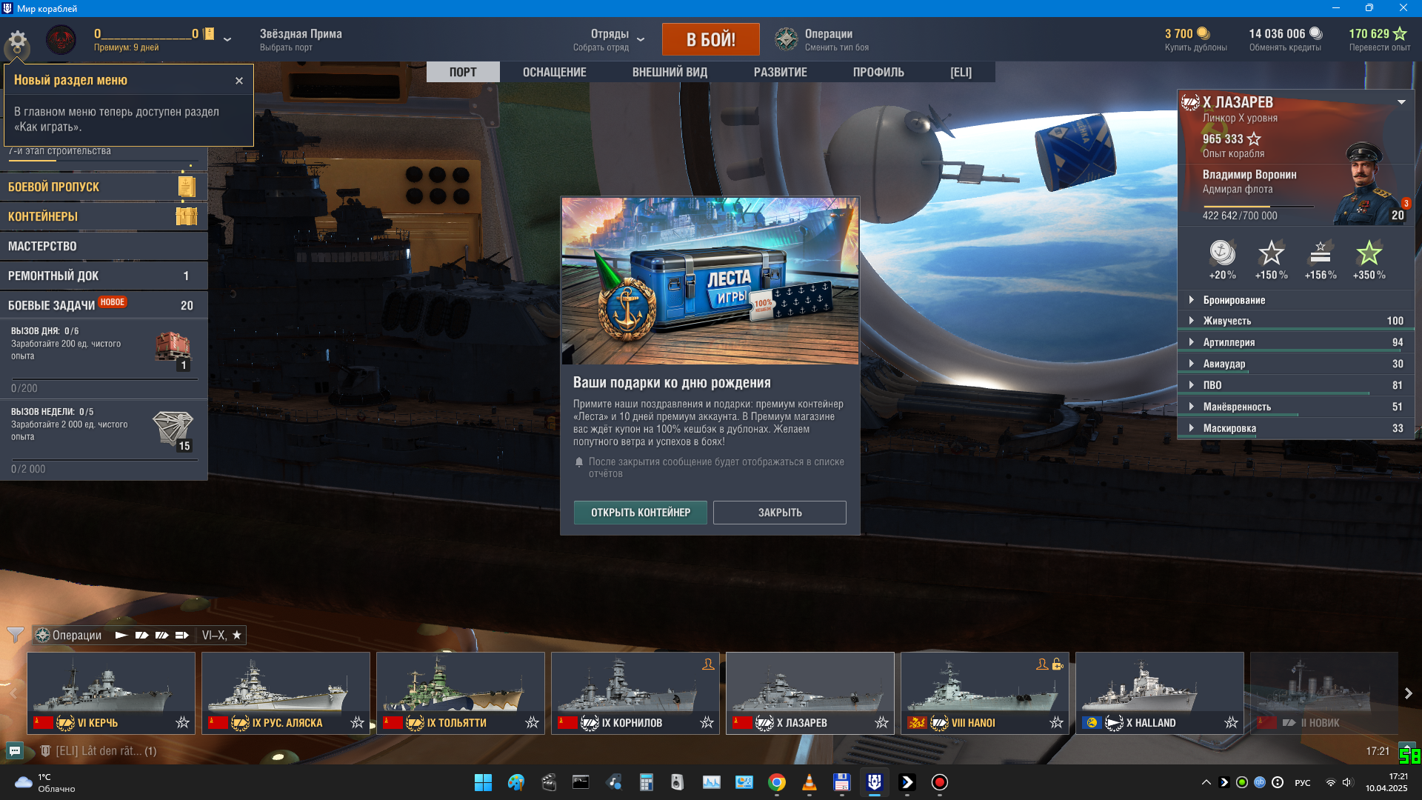Toggle primary star on Х ЛАЗАРЕВ card
This screenshot has height=800, width=1422.
pos(881,722)
